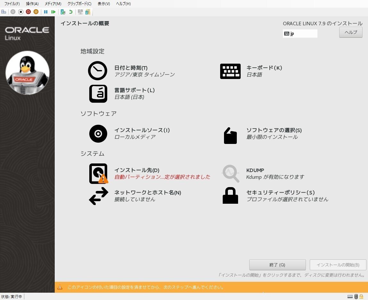The height and width of the screenshot is (300, 368).
Task: Click the 終了 (Q) button
Action: click(x=277, y=265)
